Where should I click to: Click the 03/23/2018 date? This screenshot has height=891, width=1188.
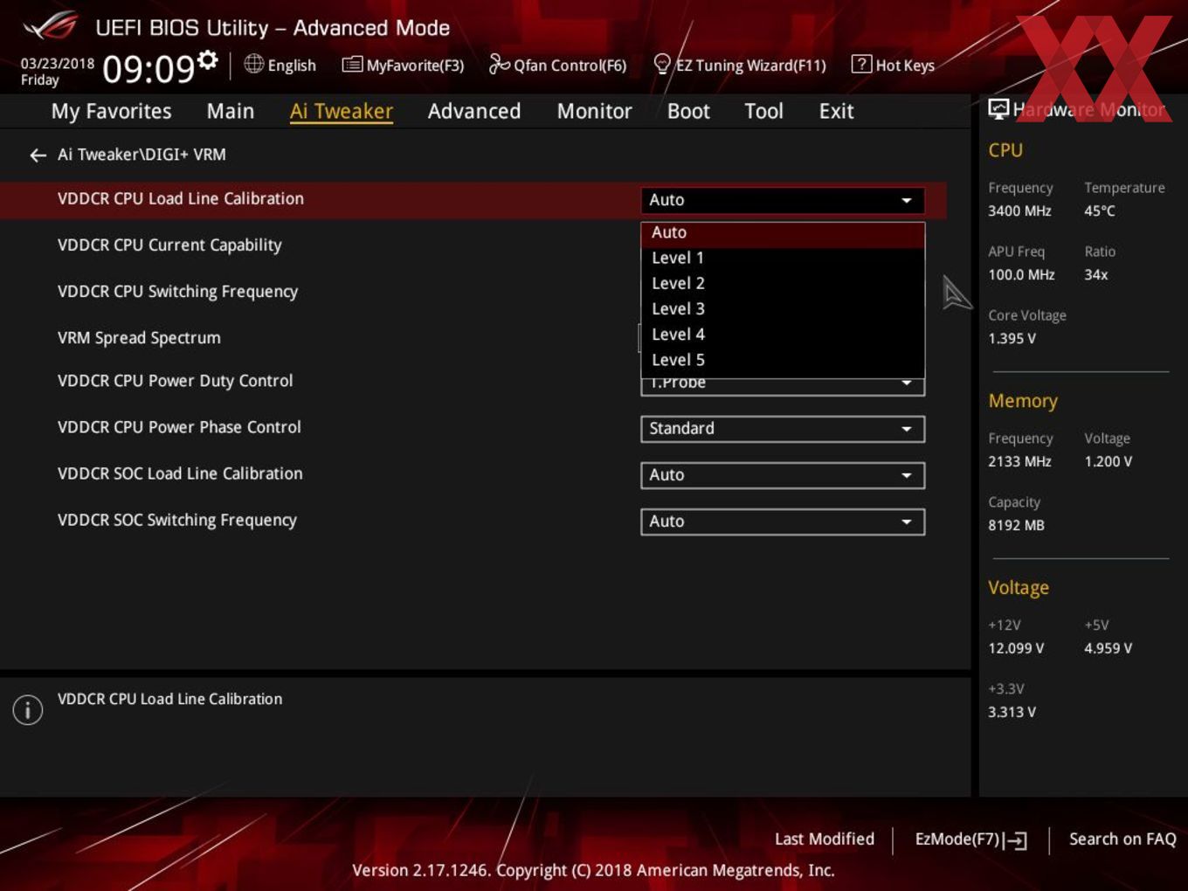tap(58, 63)
